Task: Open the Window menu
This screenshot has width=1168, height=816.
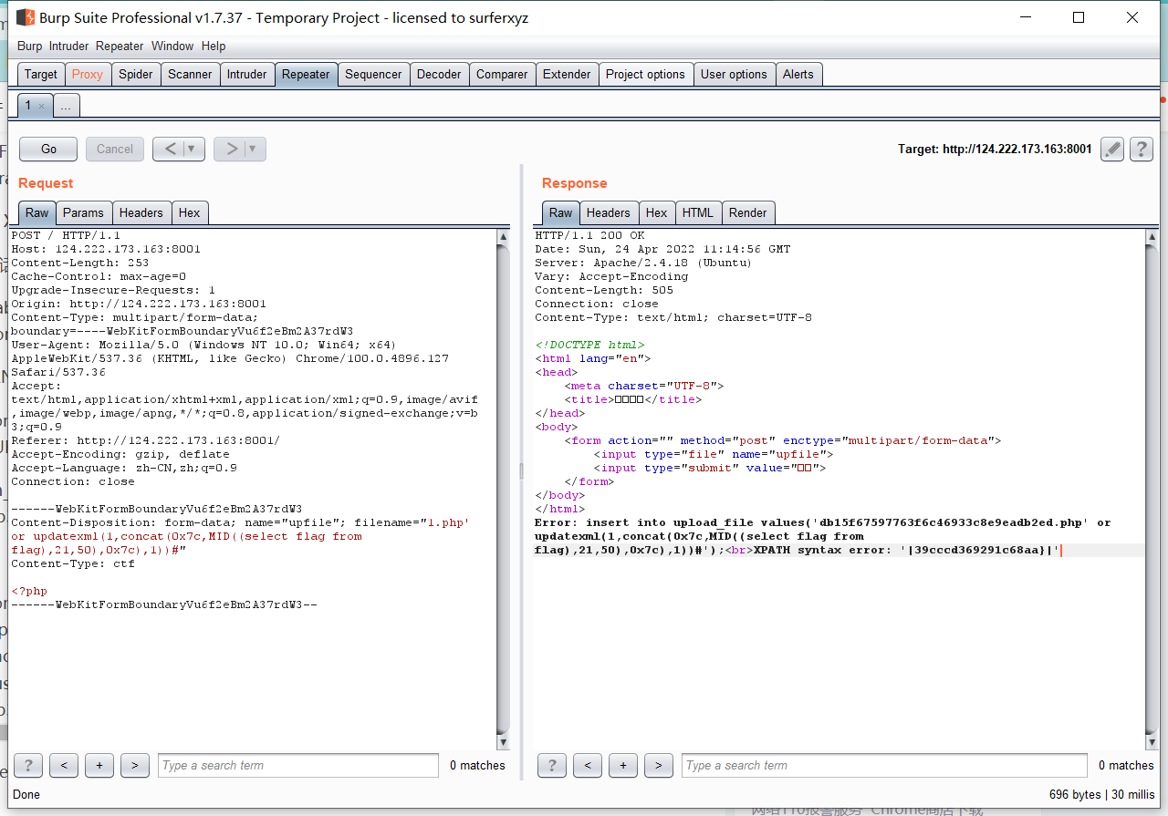Action: pos(172,46)
